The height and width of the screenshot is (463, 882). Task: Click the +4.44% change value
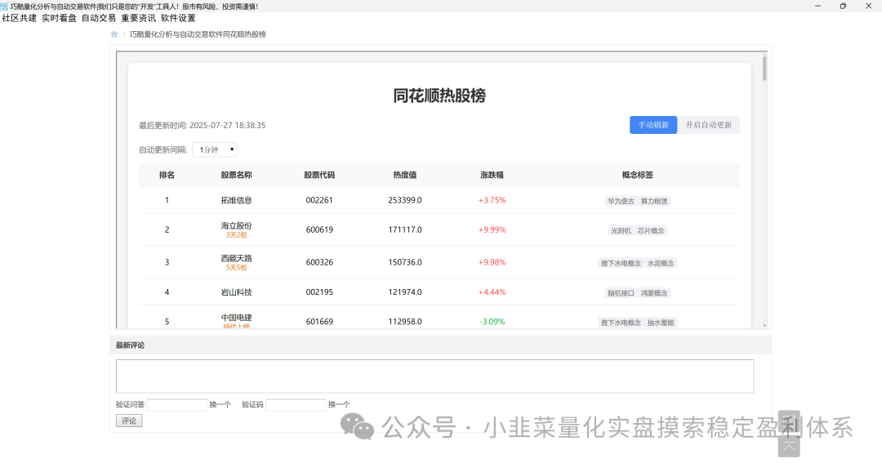pyautogui.click(x=492, y=292)
